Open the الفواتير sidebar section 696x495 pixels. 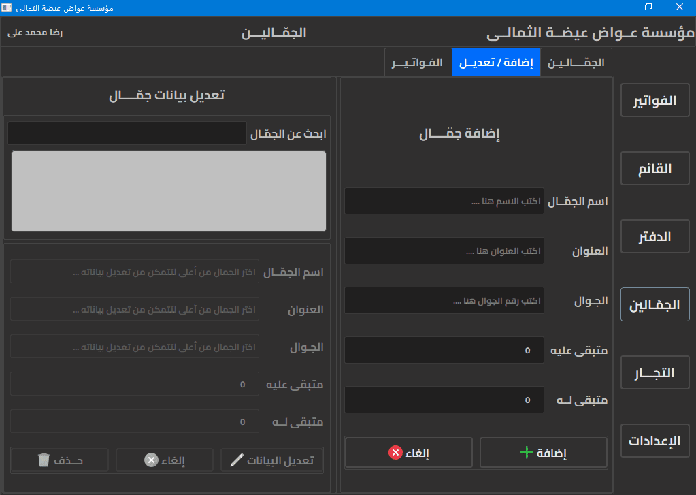tap(654, 100)
